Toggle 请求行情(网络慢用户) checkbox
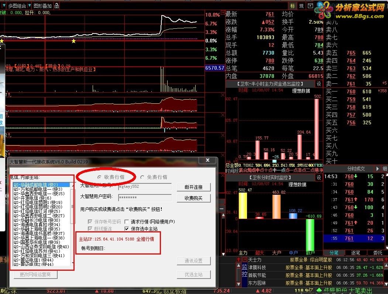Image resolution: width=388 pixels, height=294 pixels. (x=127, y=222)
